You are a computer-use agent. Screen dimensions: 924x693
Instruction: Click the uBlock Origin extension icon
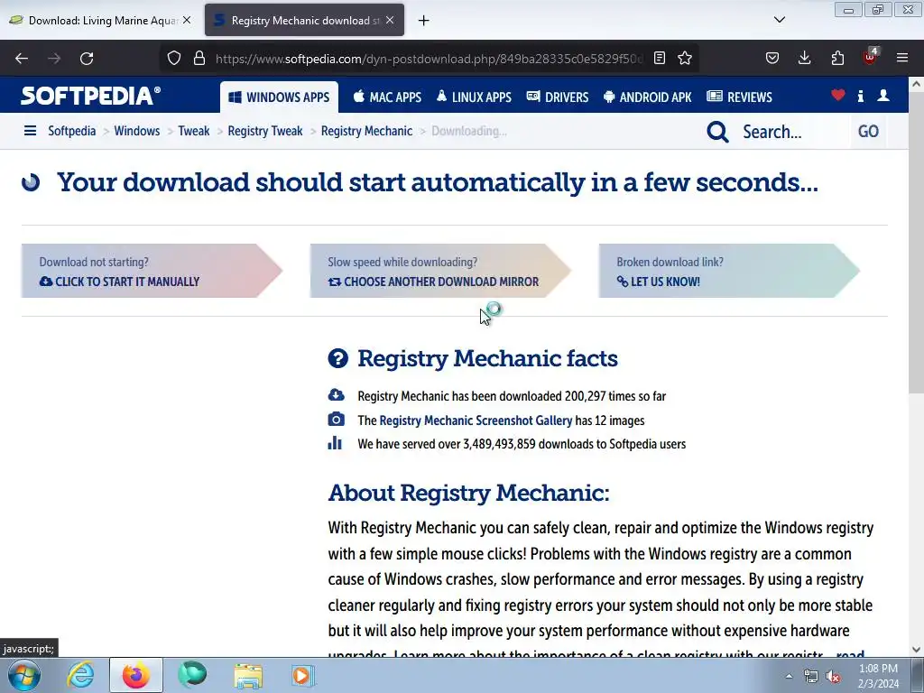coord(870,57)
